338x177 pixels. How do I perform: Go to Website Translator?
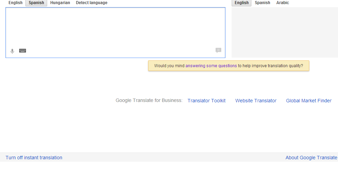tap(256, 101)
